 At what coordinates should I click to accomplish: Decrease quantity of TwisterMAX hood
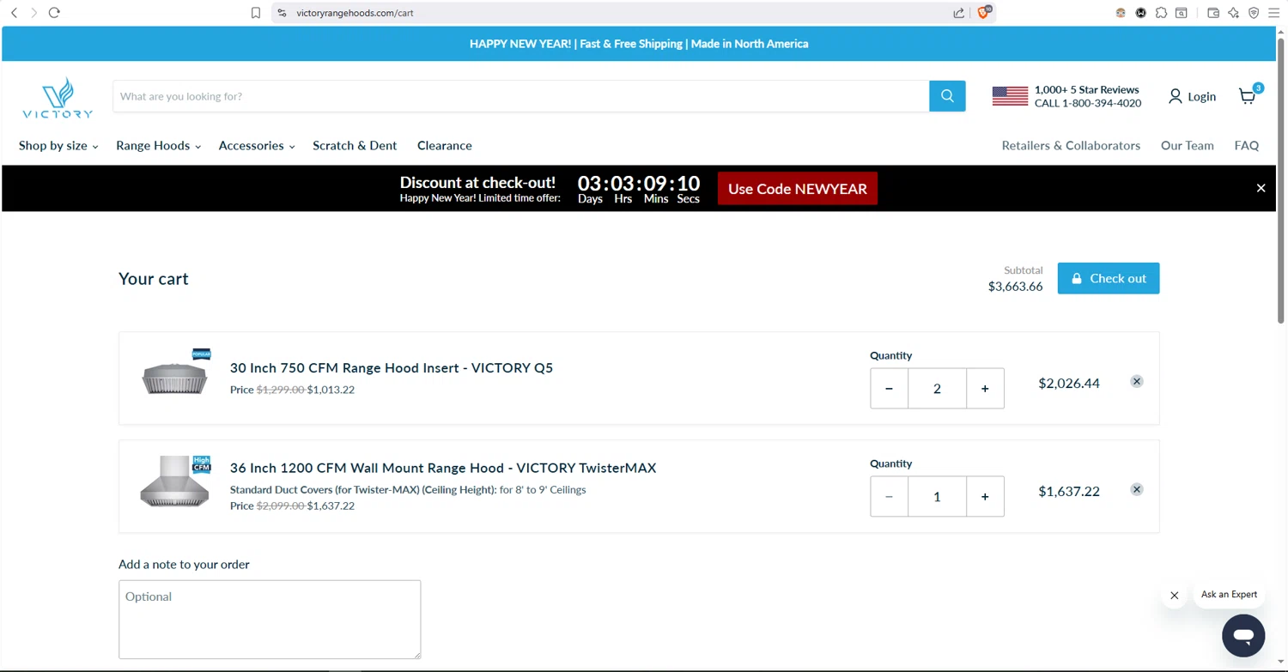click(889, 497)
